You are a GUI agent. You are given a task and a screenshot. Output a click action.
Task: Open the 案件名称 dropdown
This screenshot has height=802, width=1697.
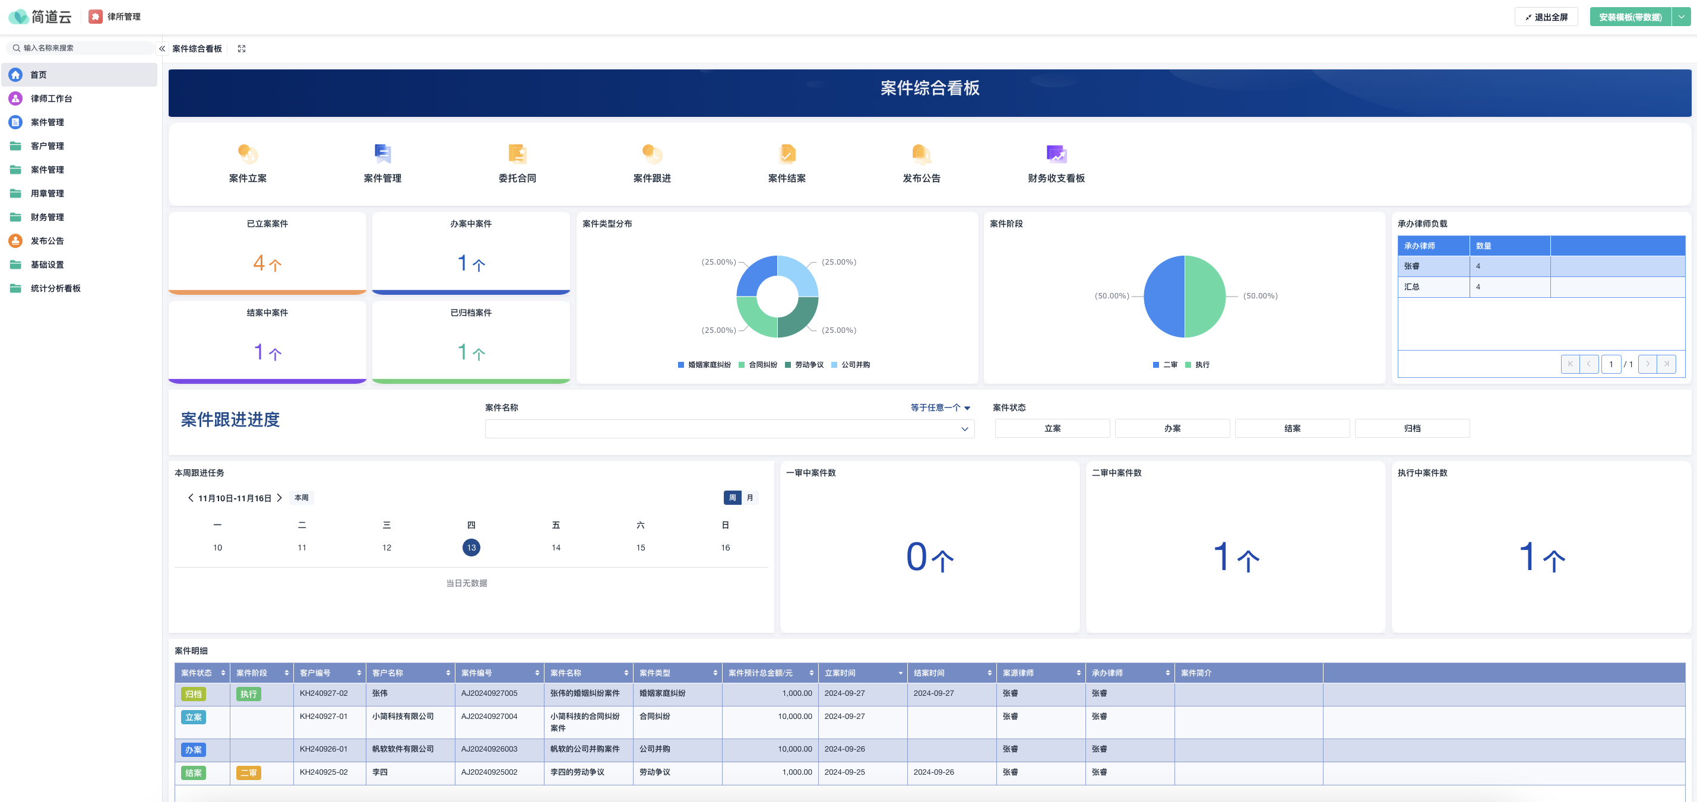(729, 428)
